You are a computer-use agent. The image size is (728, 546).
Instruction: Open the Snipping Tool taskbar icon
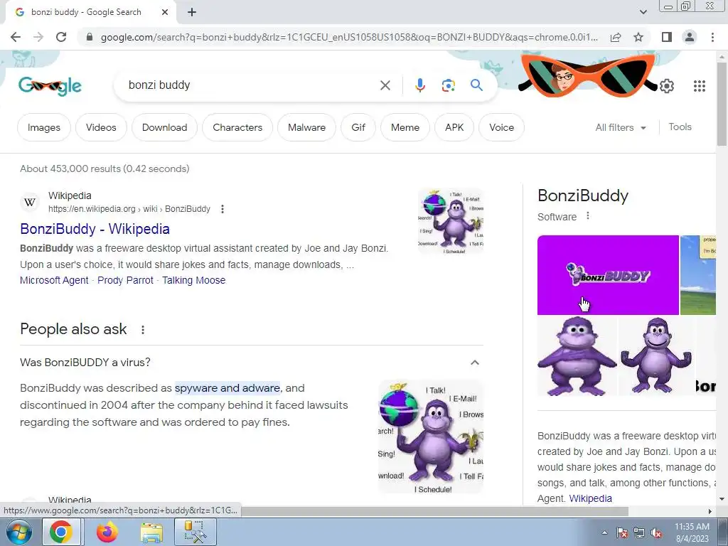coord(196,532)
